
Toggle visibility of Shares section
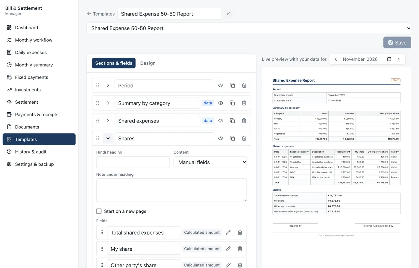click(221, 138)
